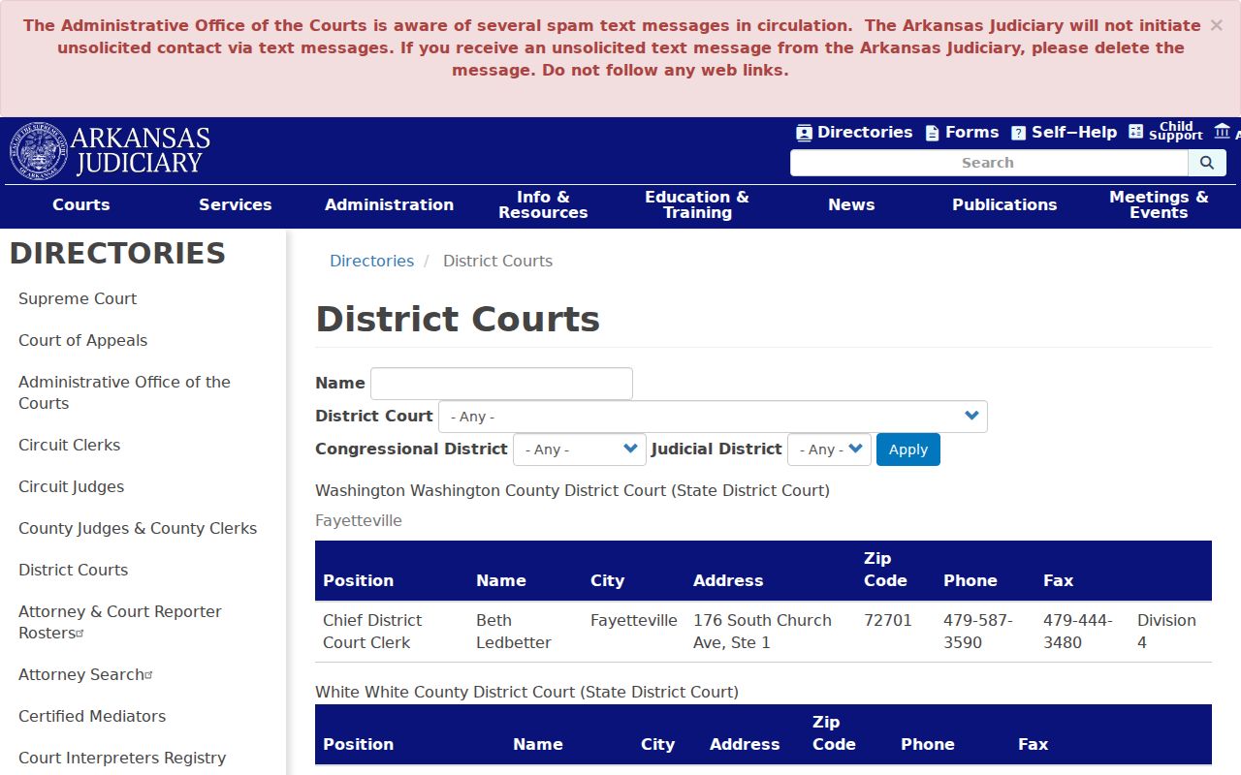Viewport: 1241px width, 775px height.
Task: Open the Attorney Search external link
Action: click(85, 674)
